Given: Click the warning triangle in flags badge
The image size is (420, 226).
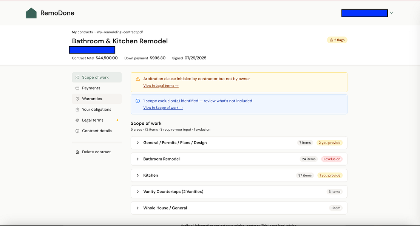Looking at the screenshot, I should (x=331, y=40).
